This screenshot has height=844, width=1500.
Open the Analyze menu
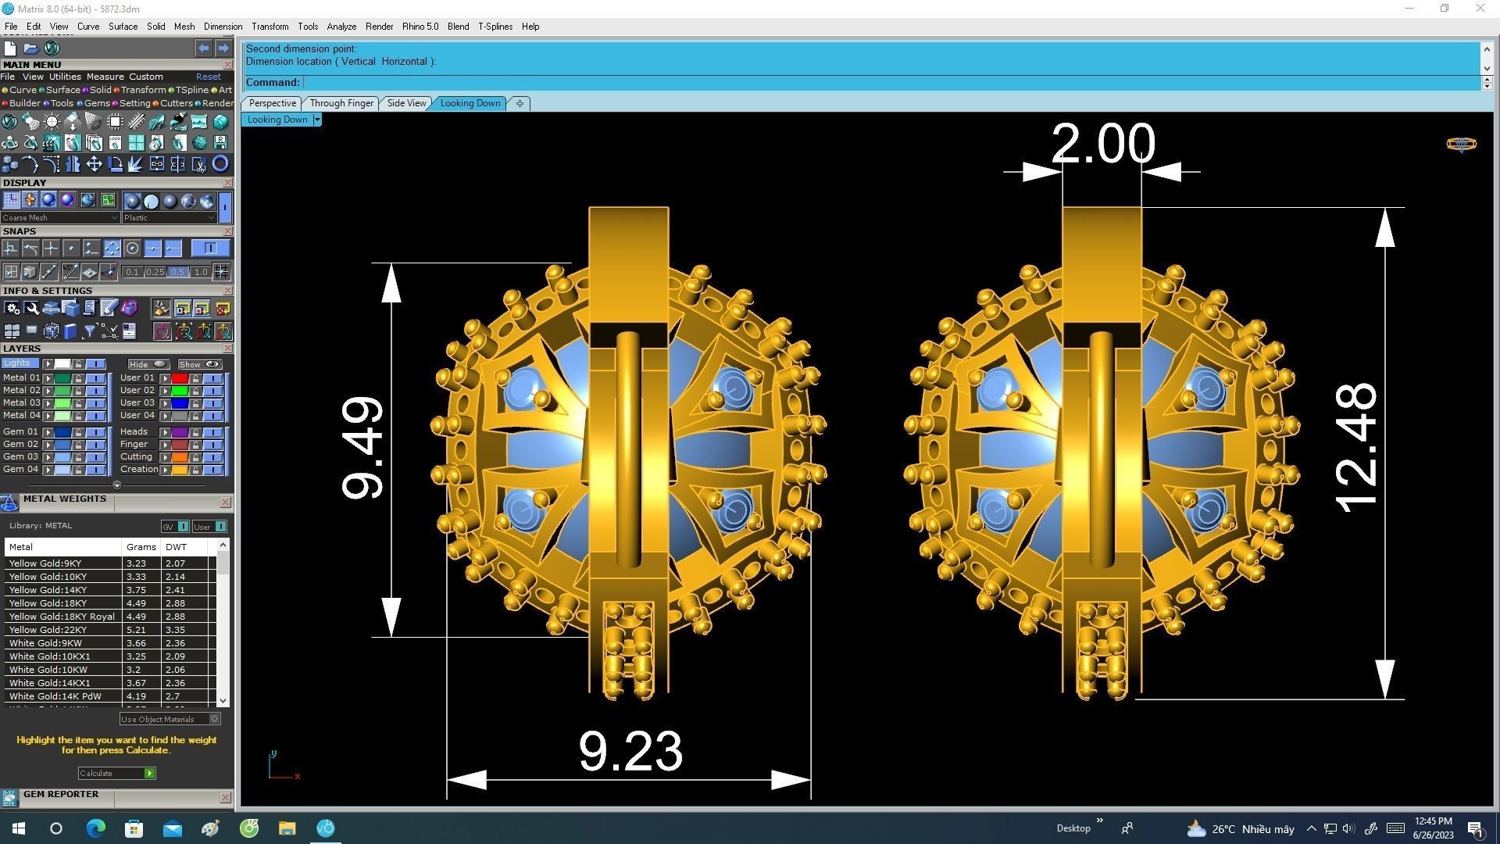[341, 26]
